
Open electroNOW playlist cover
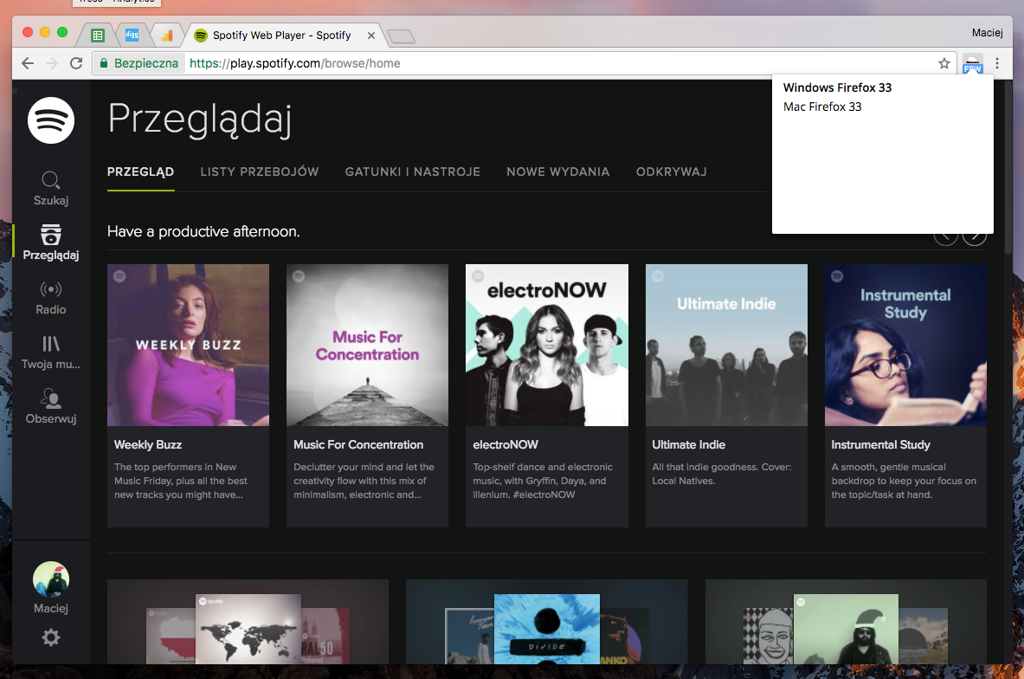[546, 345]
